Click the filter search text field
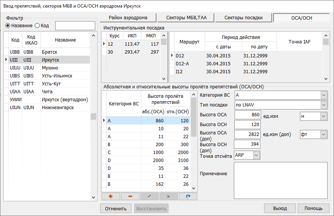The width and height of the screenshot is (334, 216). 75,26
